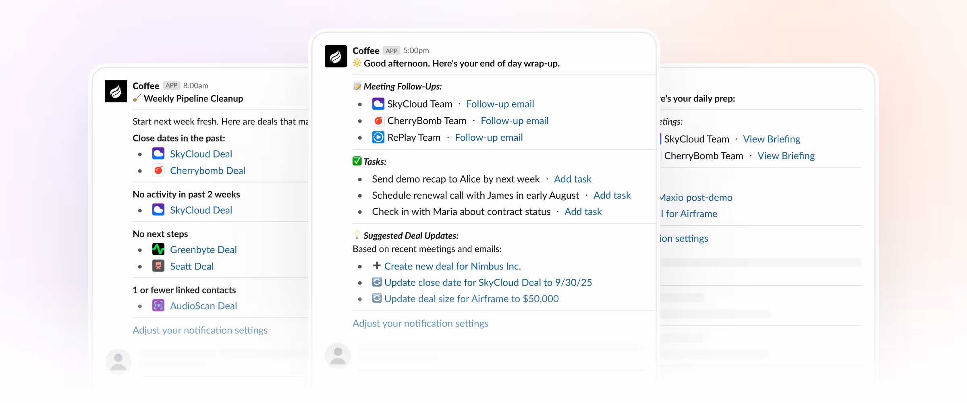Click green checkmark icon beside Tasks heading
The image size is (967, 403).
tap(357, 161)
